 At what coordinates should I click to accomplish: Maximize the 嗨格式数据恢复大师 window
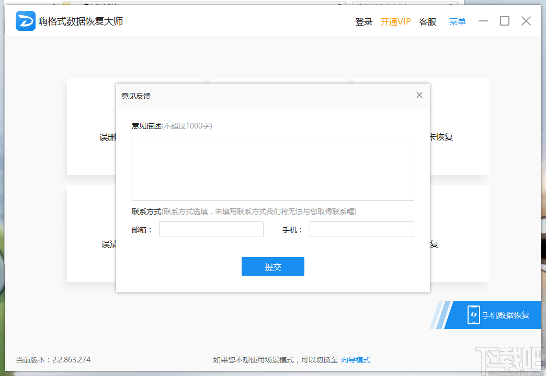(505, 21)
